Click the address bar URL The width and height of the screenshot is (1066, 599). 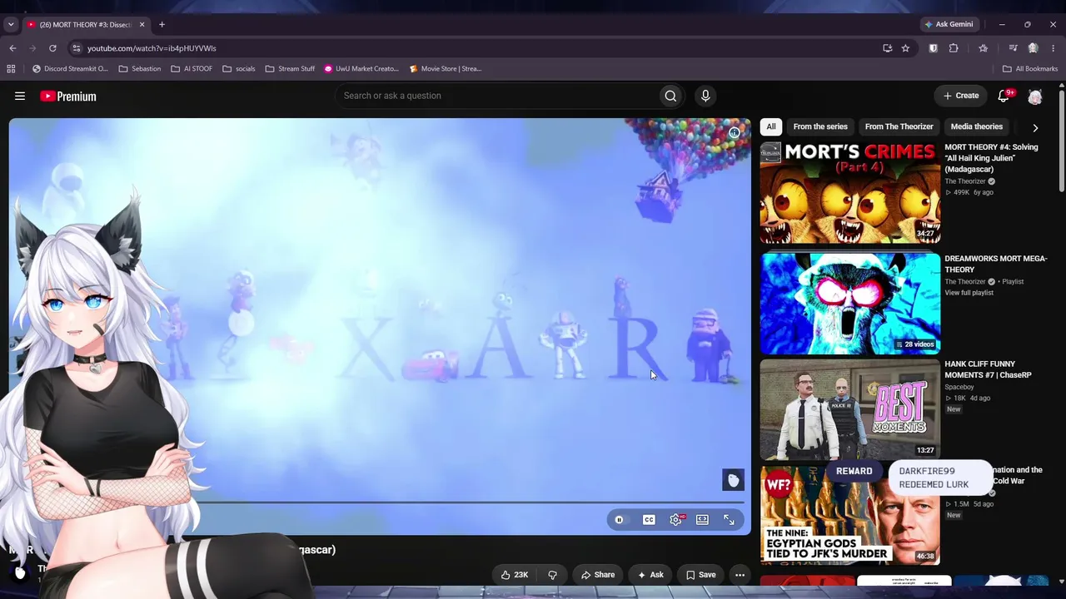pos(152,48)
